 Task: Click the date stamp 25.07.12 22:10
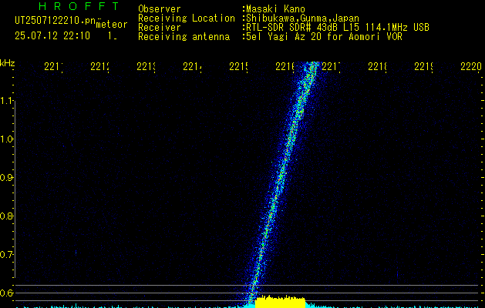click(x=52, y=35)
